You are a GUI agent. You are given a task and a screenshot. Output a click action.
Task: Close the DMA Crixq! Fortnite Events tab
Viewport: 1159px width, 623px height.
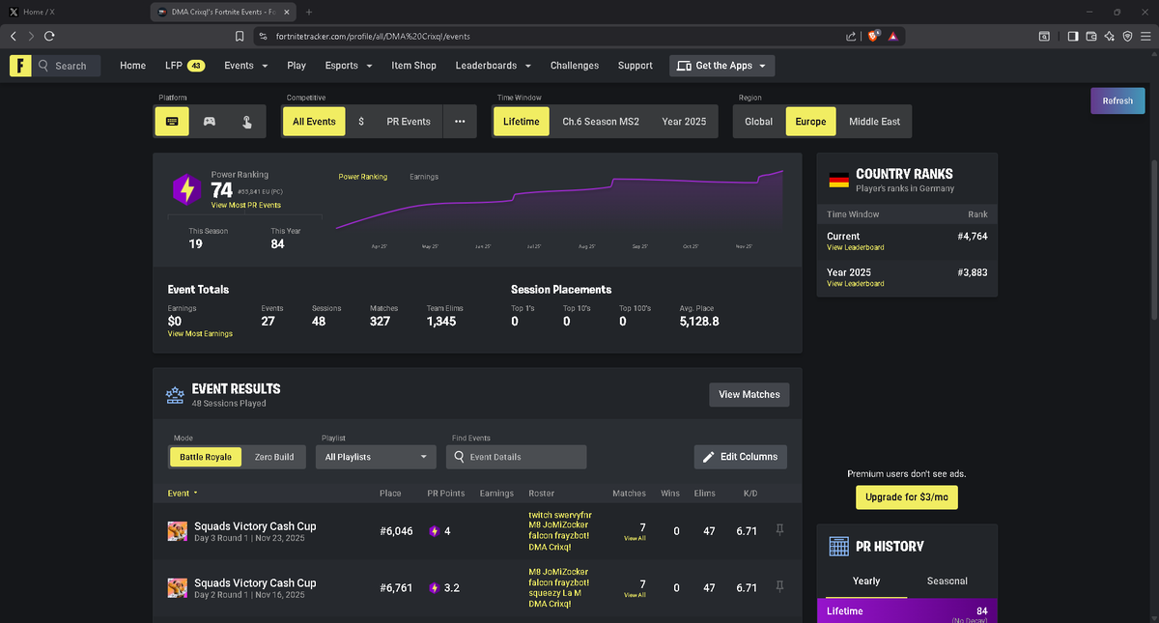pyautogui.click(x=287, y=12)
